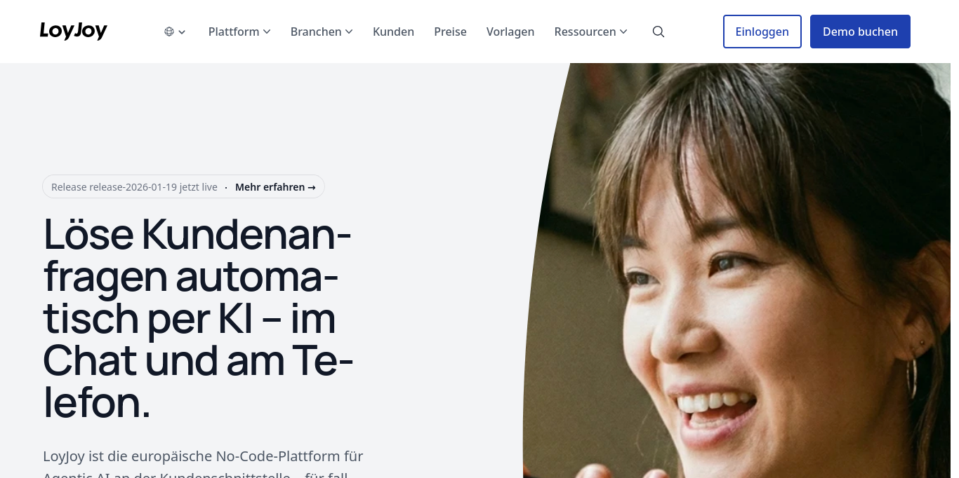Click the main headline text
Viewport: 959px width, 478px height.
[x=198, y=318]
